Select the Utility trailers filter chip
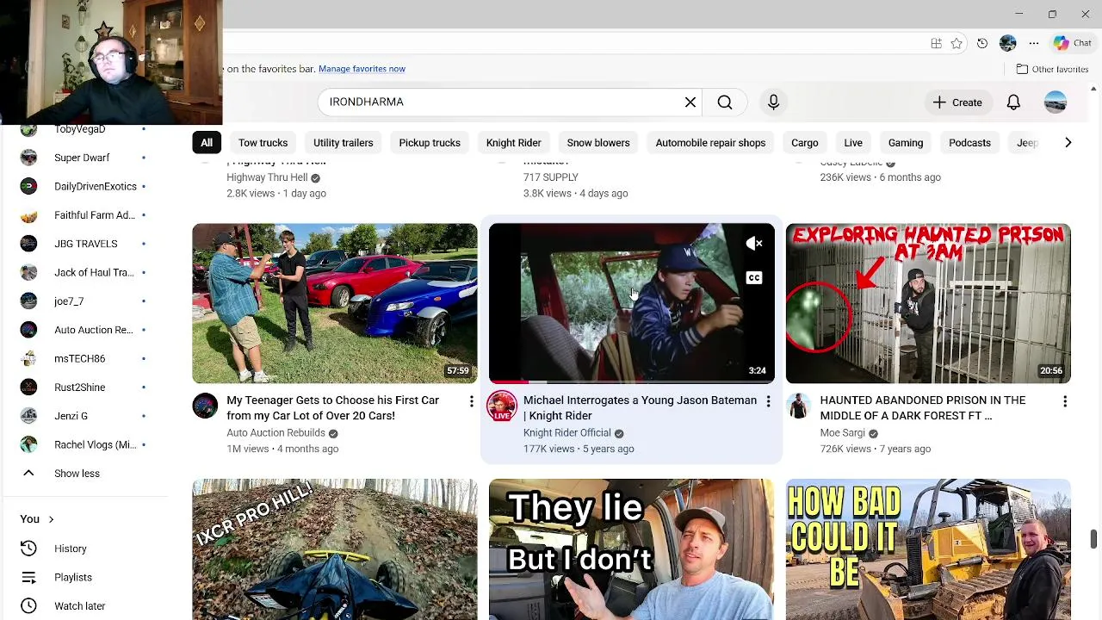Image resolution: width=1102 pixels, height=620 pixels. pyautogui.click(x=343, y=143)
